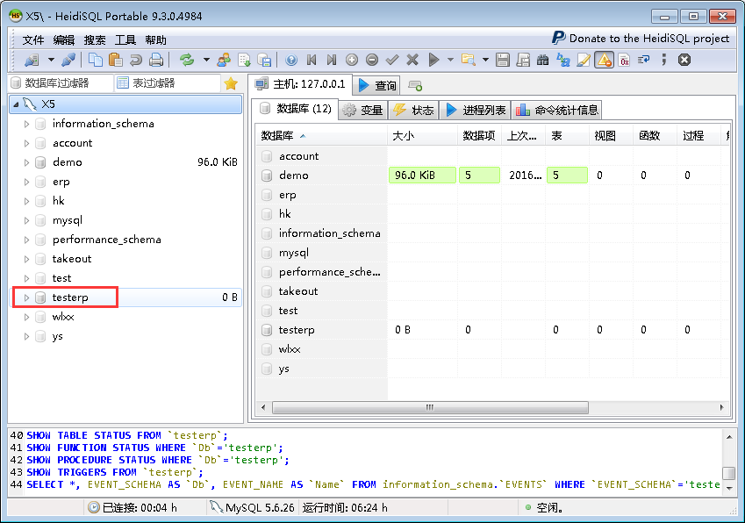Switch to the 命令统计信息 tab

[557, 111]
